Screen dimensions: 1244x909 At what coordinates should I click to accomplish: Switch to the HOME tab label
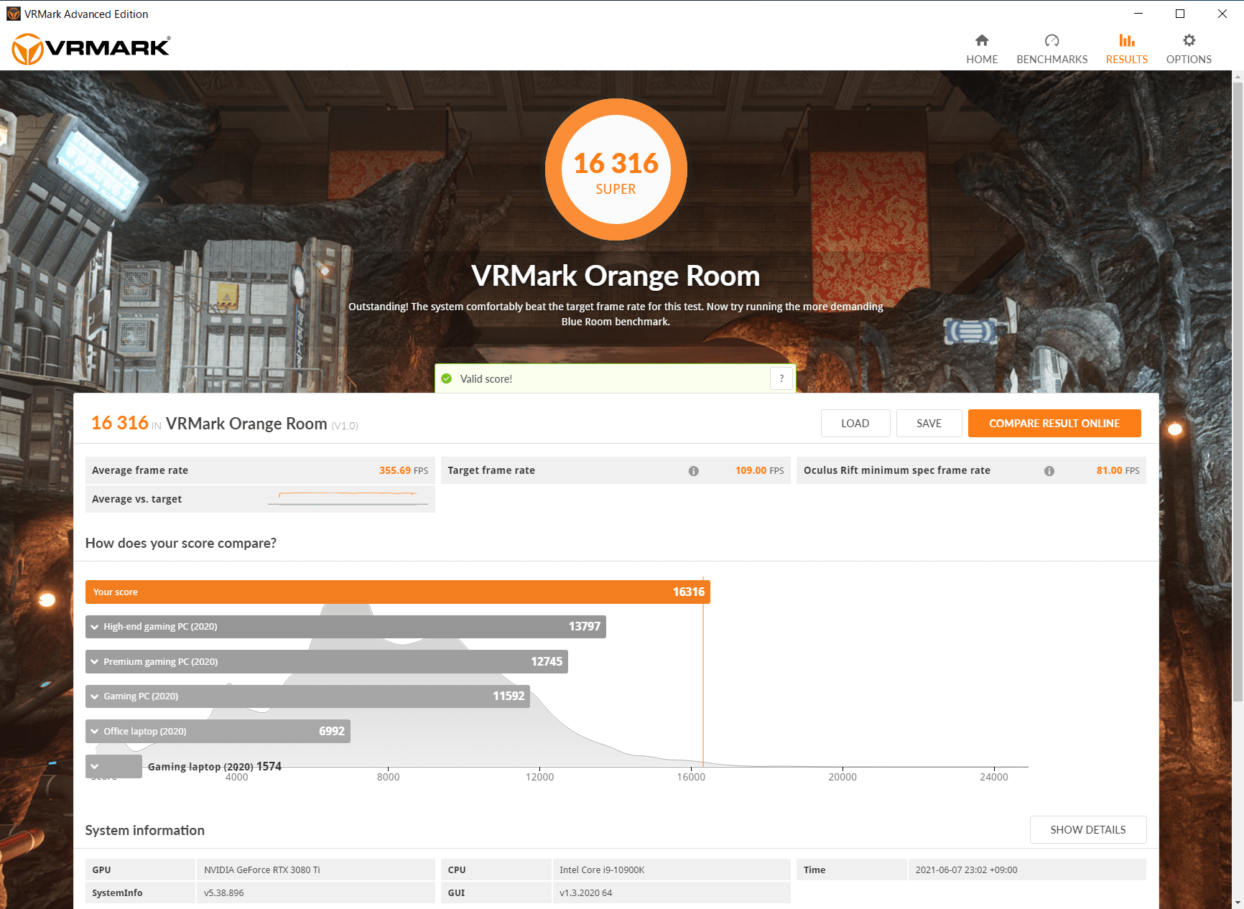pyautogui.click(x=982, y=60)
